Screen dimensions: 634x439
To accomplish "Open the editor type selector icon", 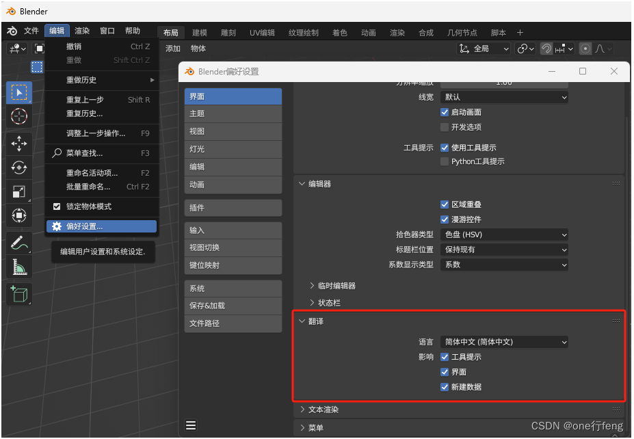I will [17, 49].
